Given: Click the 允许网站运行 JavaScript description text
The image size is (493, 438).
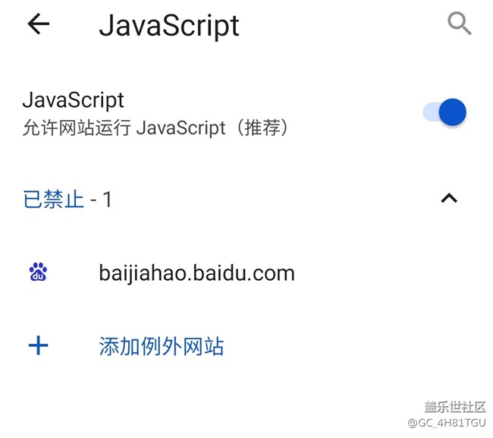Looking at the screenshot, I should (x=155, y=128).
